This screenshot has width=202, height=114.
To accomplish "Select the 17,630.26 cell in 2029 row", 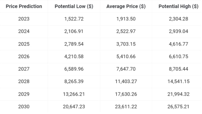I will 126,94.
